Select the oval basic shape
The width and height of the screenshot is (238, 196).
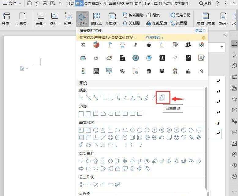(x=96, y=130)
